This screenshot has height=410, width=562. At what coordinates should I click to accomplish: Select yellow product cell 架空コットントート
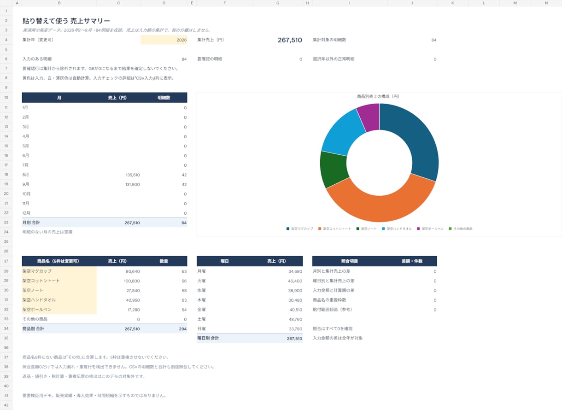pos(59,281)
